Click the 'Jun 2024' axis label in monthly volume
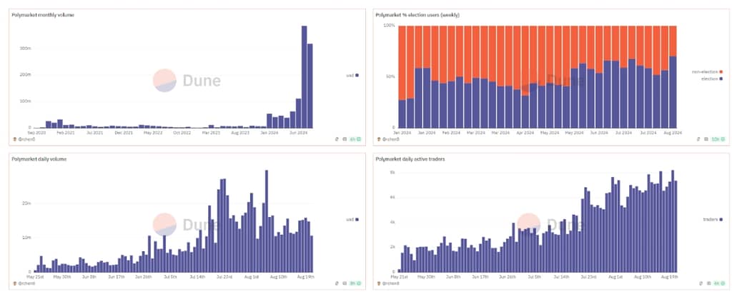The image size is (732, 292). (298, 133)
